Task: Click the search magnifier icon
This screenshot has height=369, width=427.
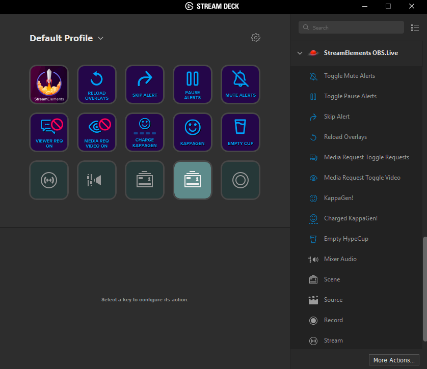Action: tap(306, 27)
